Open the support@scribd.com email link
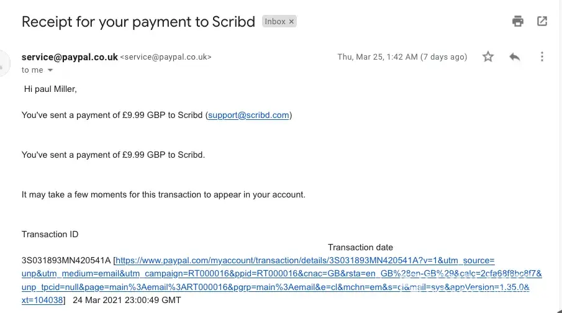Viewport: 562px width, 313px height. (248, 115)
